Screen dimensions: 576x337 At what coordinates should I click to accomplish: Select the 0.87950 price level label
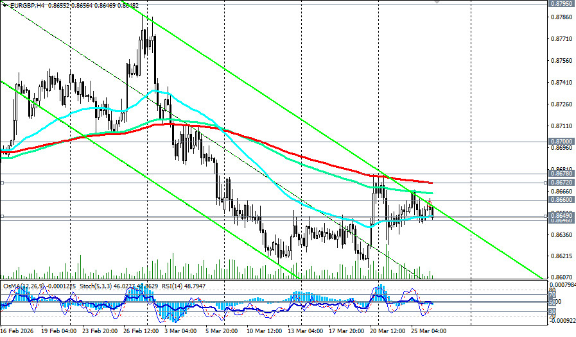click(x=561, y=4)
